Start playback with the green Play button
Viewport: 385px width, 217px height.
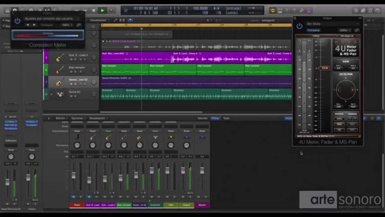[x=102, y=11]
